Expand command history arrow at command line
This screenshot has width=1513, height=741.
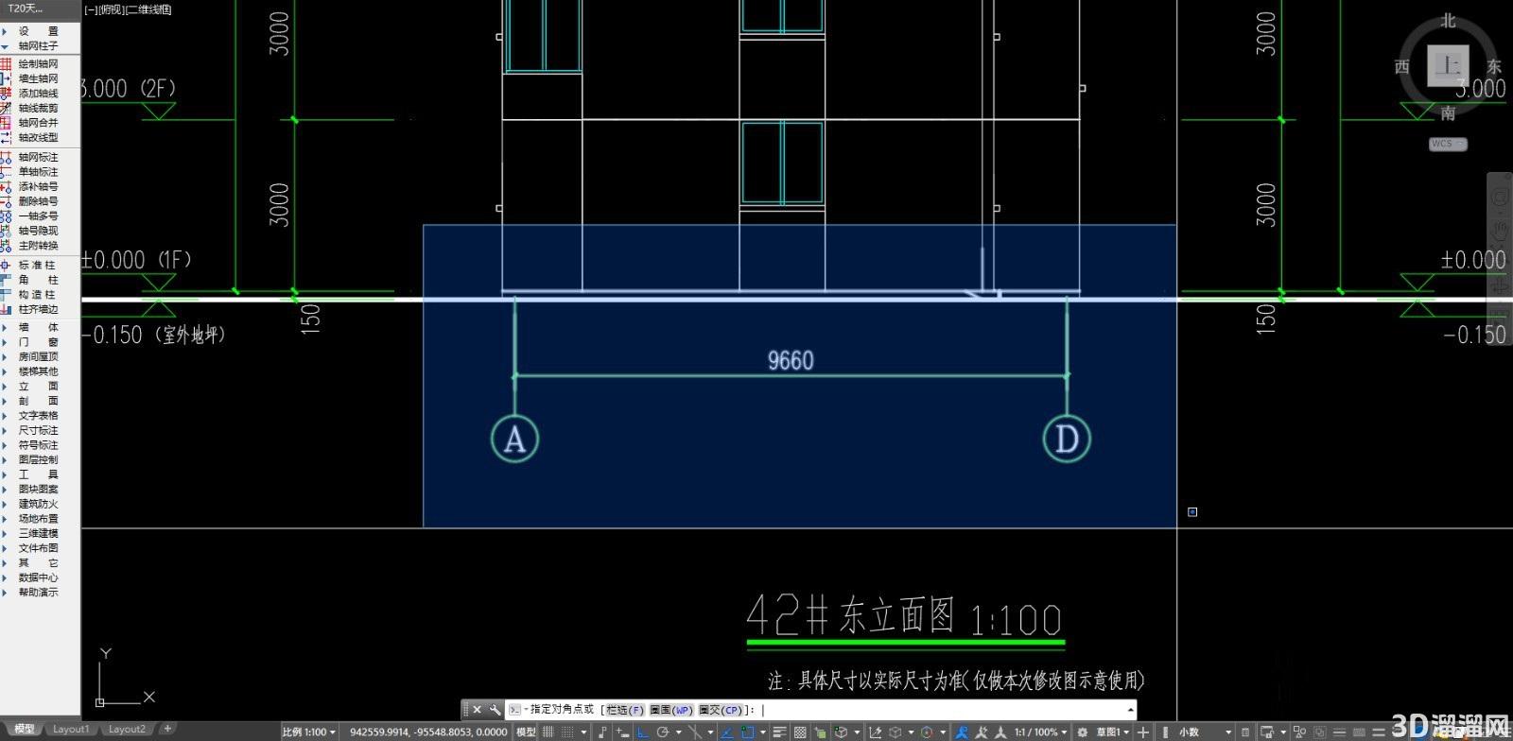1130,710
